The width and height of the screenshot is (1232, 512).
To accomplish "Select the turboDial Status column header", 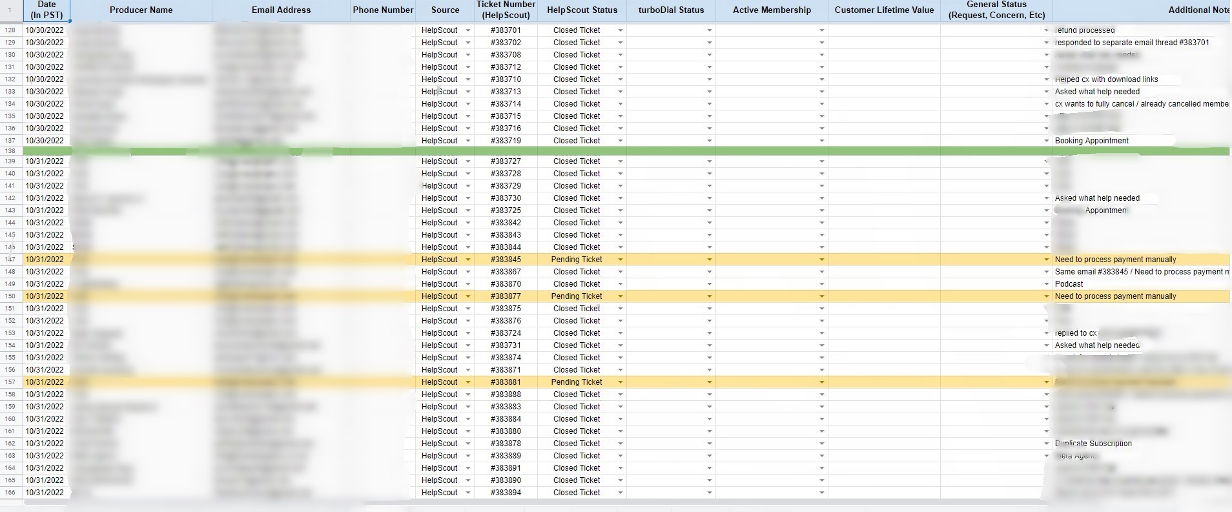I will point(671,10).
